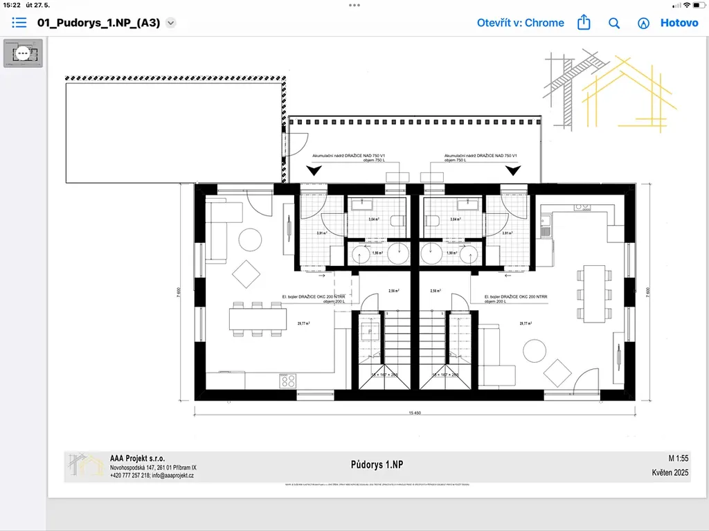
Task: Select the page 1 thumbnail in sidebar
Action: pos(24,53)
